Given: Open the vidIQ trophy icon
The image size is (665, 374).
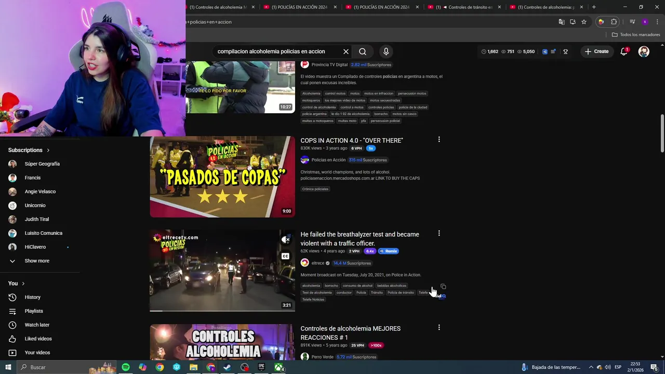Looking at the screenshot, I should coord(565,51).
